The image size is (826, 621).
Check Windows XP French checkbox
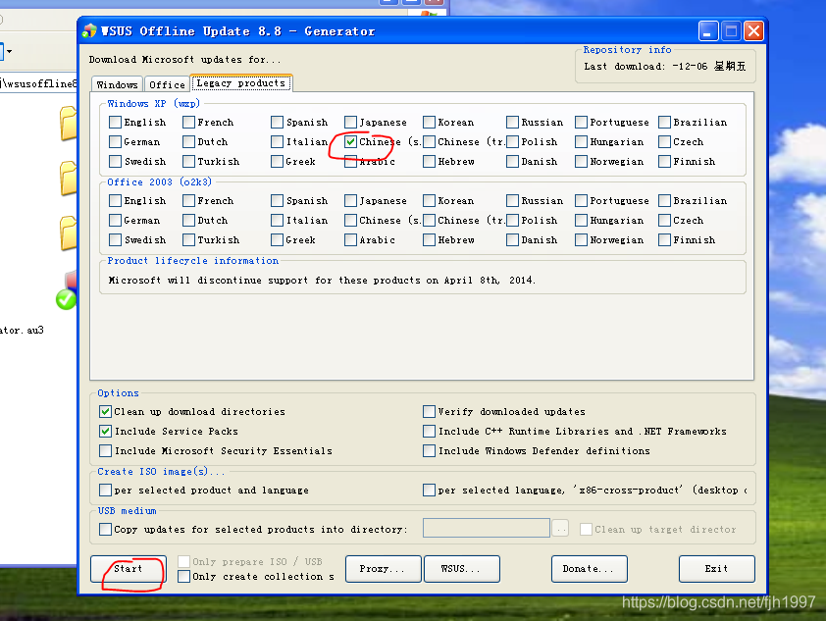[189, 123]
